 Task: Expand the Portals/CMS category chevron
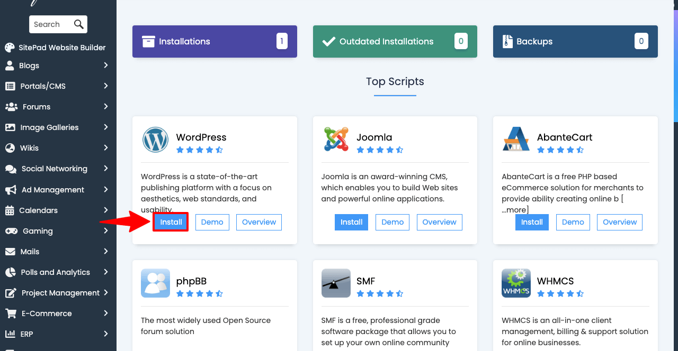[x=106, y=86]
